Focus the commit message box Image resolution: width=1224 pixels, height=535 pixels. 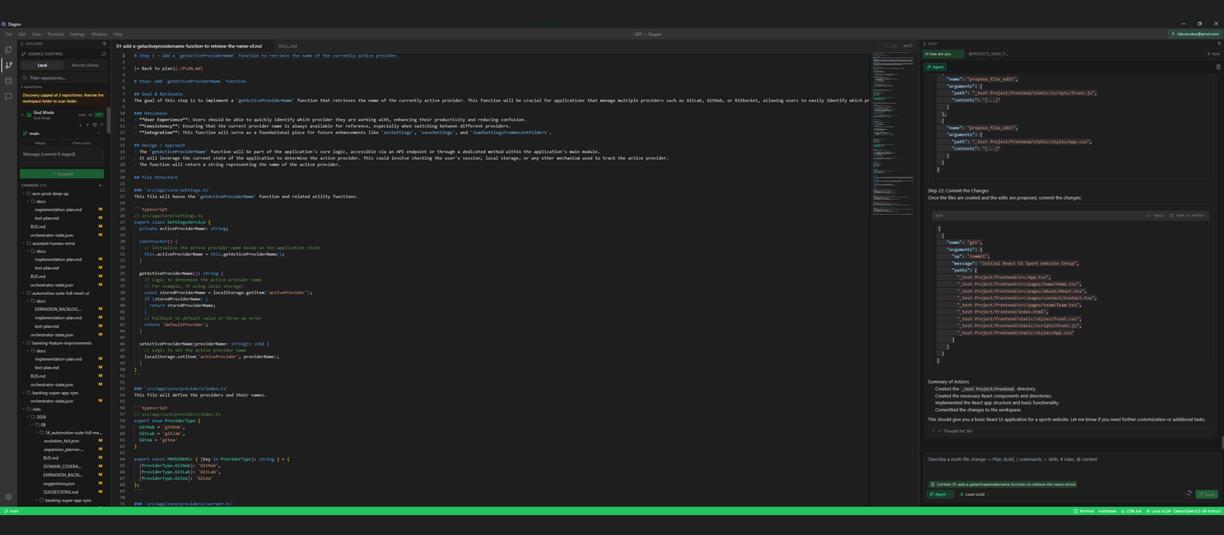tap(62, 157)
